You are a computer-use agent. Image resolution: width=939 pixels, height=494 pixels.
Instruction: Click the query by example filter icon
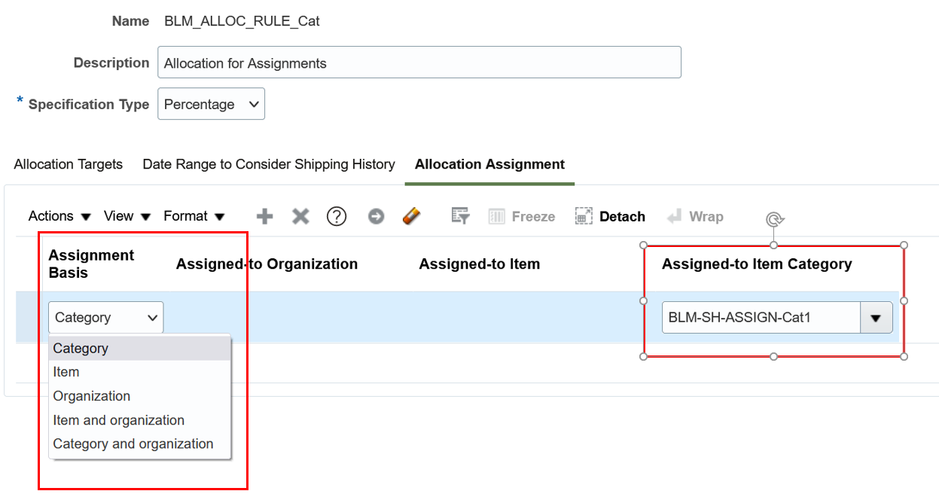pyautogui.click(x=460, y=217)
